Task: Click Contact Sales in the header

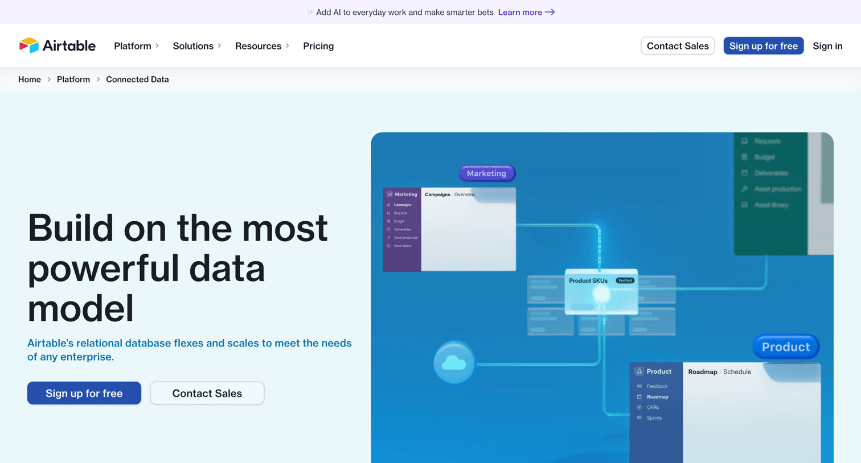Action: click(x=678, y=46)
